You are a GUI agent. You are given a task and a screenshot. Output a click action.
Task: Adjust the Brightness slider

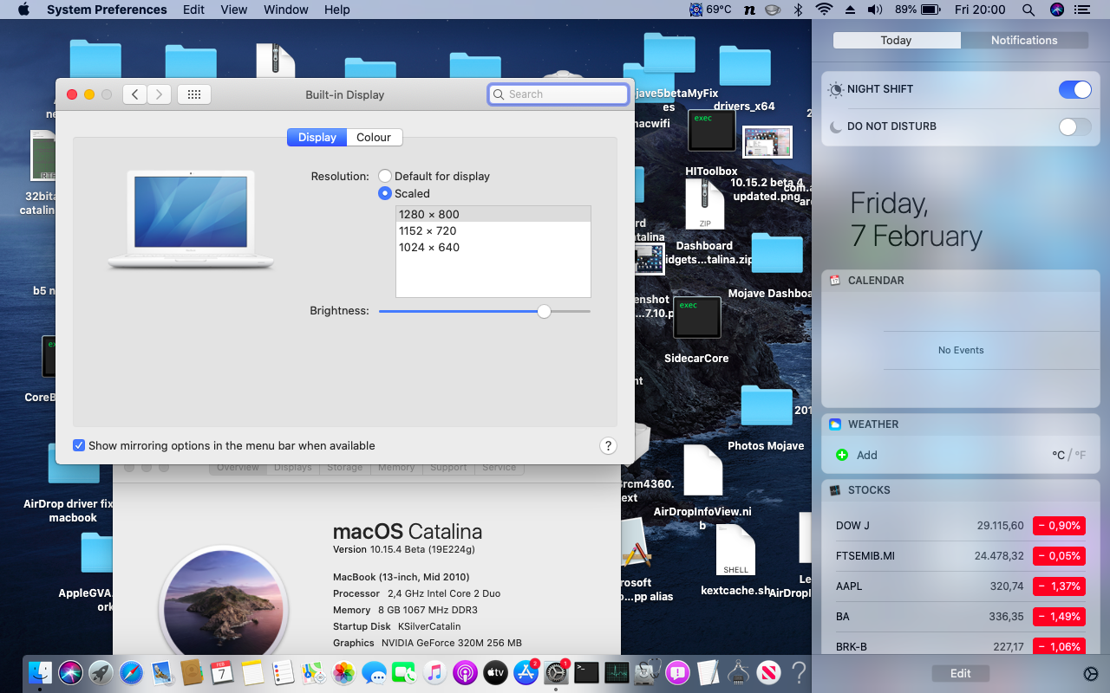pyautogui.click(x=544, y=311)
